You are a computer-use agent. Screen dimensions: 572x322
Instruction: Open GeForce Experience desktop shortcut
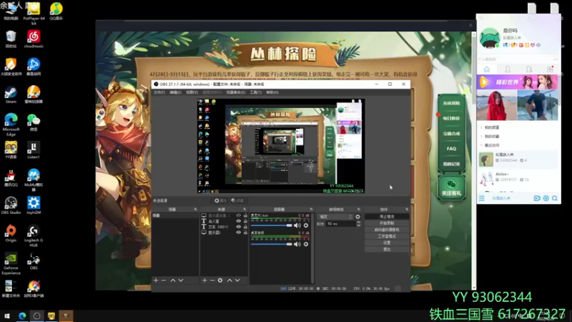[11, 263]
